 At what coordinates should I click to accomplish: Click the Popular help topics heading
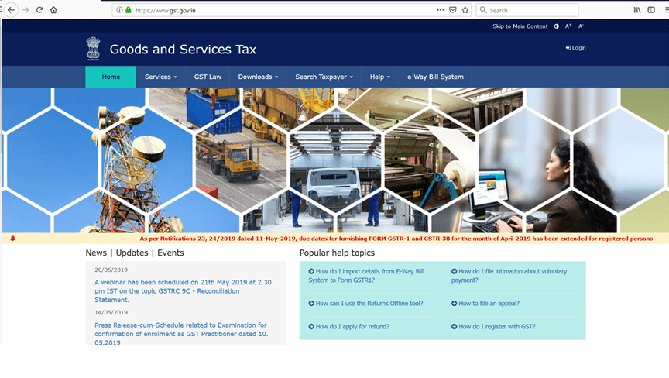point(337,253)
